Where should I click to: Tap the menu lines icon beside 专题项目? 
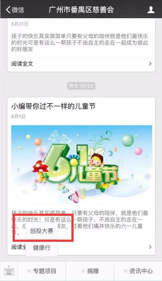[29, 271]
